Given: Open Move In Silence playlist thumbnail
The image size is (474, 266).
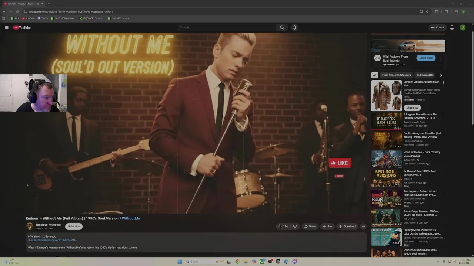Looking at the screenshot, I should [386, 159].
